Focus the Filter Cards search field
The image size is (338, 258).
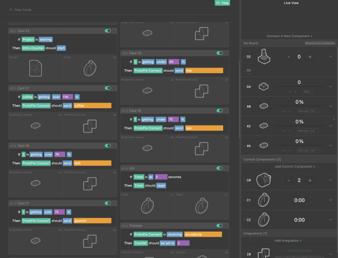(118, 10)
